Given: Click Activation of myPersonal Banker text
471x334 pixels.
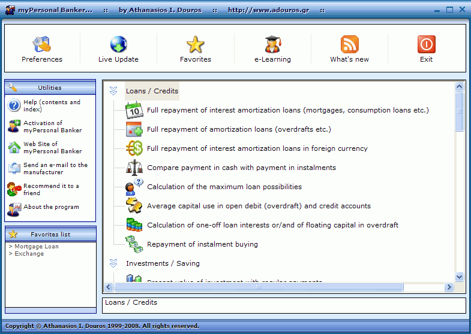Looking at the screenshot, I should (x=53, y=126).
